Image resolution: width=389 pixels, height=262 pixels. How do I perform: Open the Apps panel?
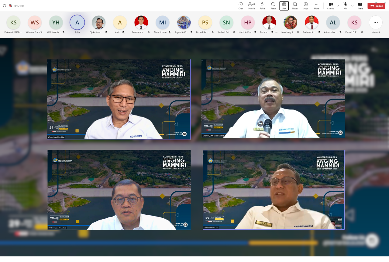click(x=306, y=5)
